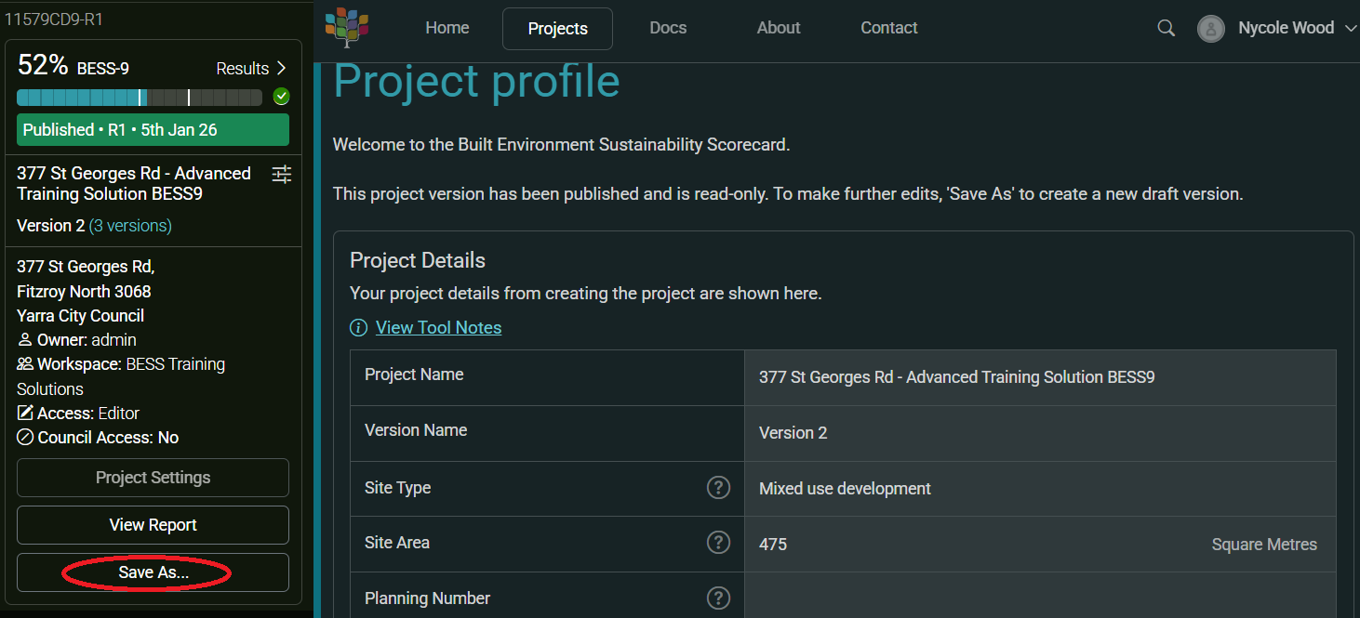Click the Owner person icon
The width and height of the screenshot is (1360, 618).
click(24, 340)
